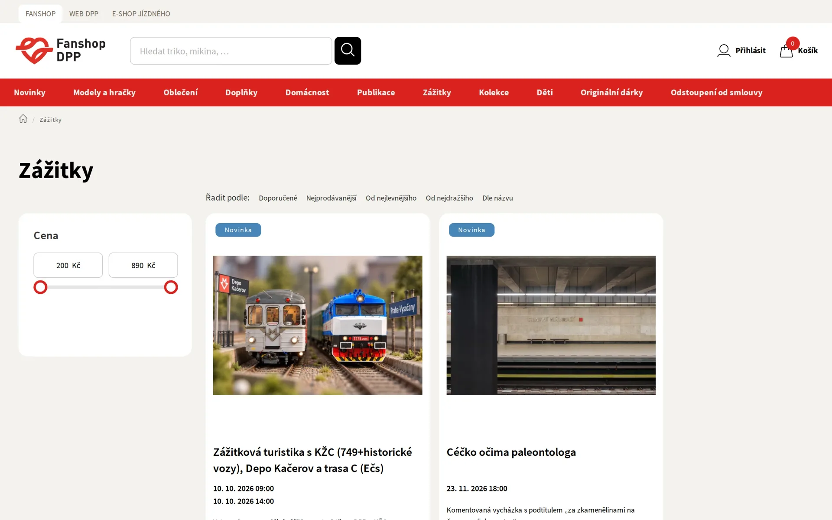This screenshot has width=832, height=520.
Task: Go home via breadcrumb house icon
Action: point(23,119)
